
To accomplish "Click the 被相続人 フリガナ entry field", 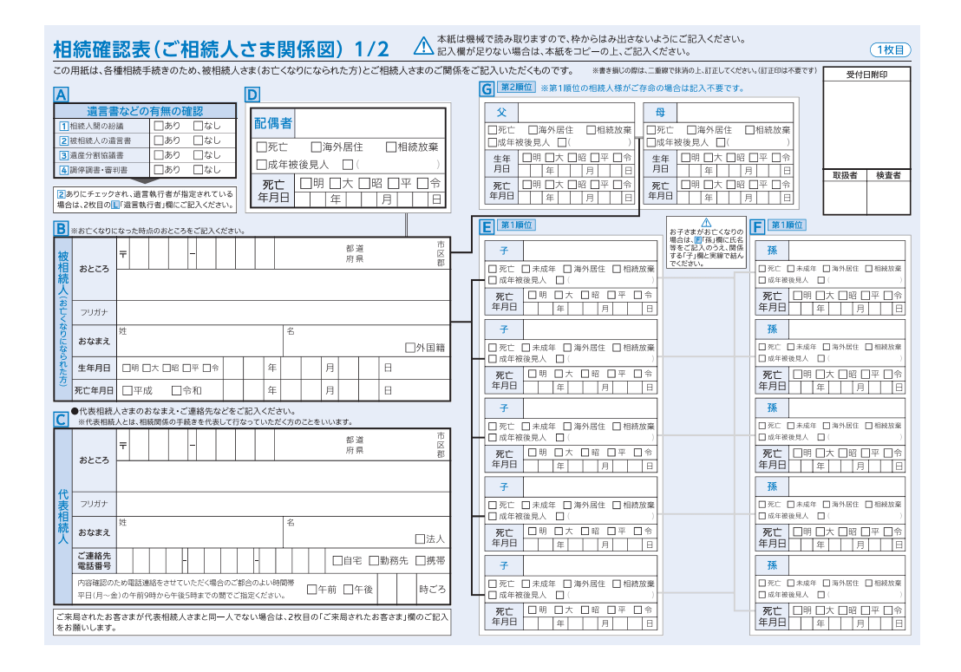I will click(x=283, y=312).
